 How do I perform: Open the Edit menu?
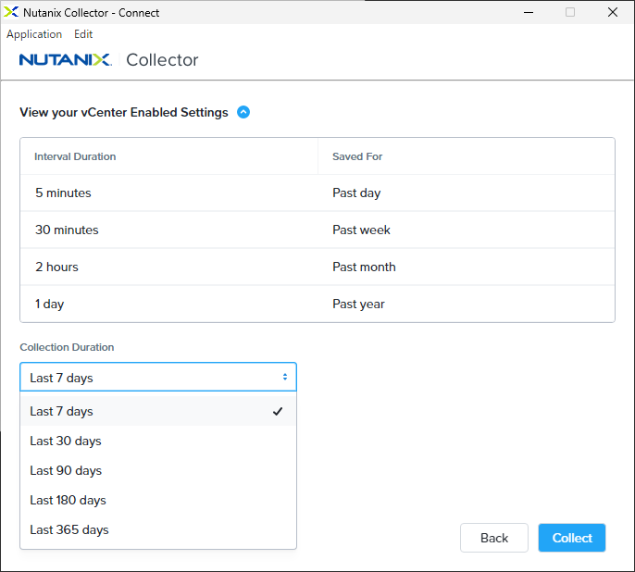tap(83, 34)
